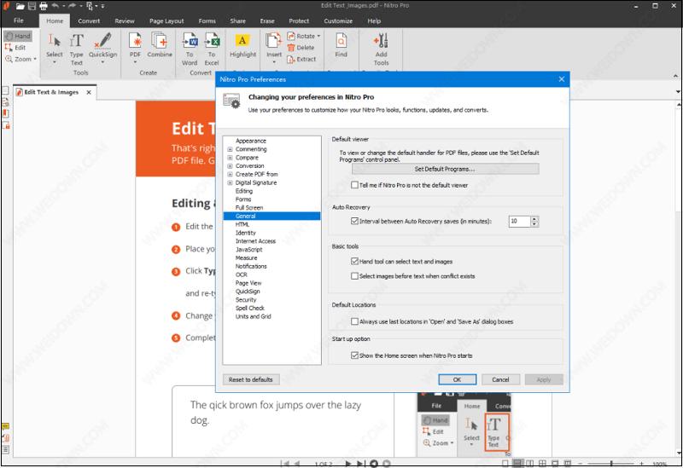The image size is (683, 468).
Task: Select Spell Check in preferences list
Action: [250, 308]
